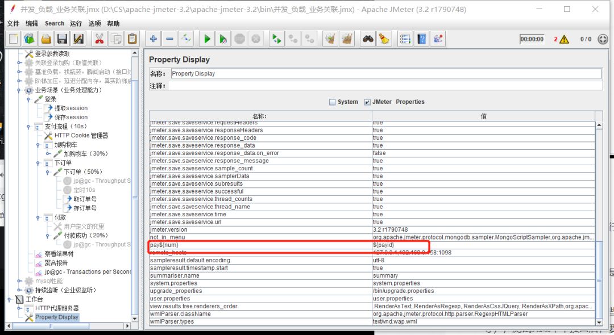Expand the mysql性能 node
Image resolution: width=614 pixels, height=335 pixels.
pos(19,281)
